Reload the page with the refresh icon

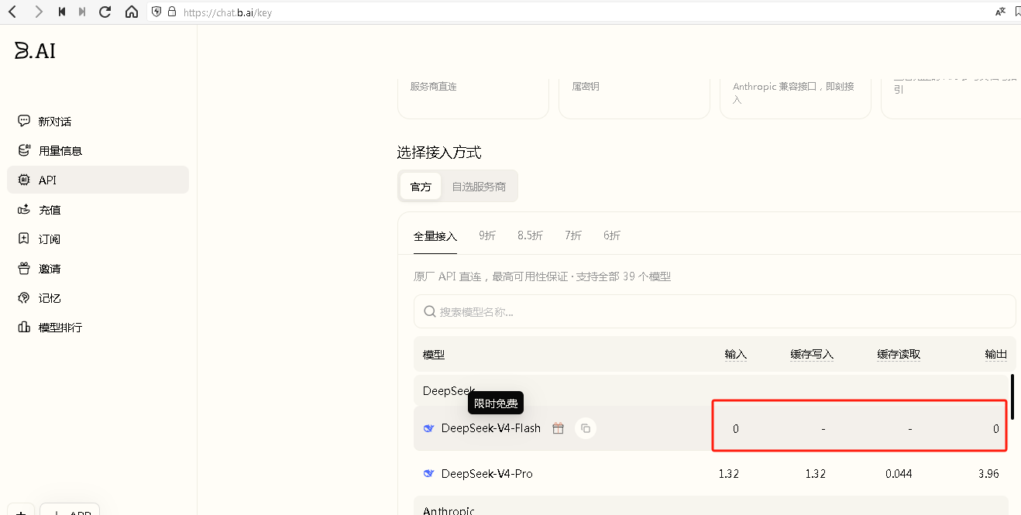pyautogui.click(x=105, y=12)
